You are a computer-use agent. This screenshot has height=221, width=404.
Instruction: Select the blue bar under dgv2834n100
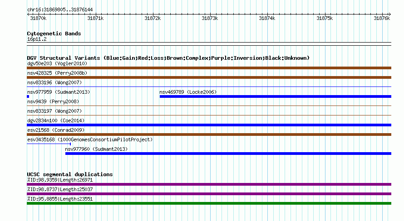coord(209,125)
